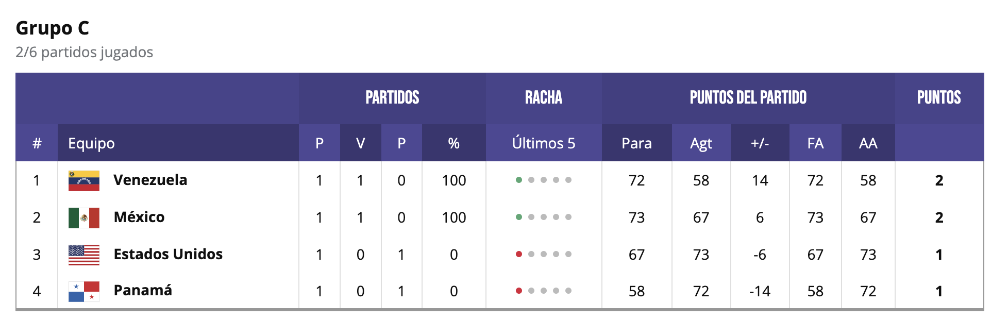Click the Grupo C heading
Screen dimensions: 1008x336
pyautogui.click(x=53, y=28)
